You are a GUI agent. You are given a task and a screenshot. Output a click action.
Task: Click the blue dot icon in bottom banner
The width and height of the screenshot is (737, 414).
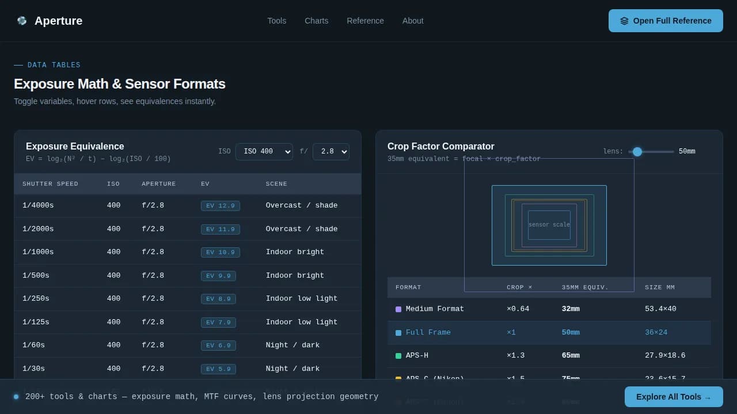click(x=16, y=397)
